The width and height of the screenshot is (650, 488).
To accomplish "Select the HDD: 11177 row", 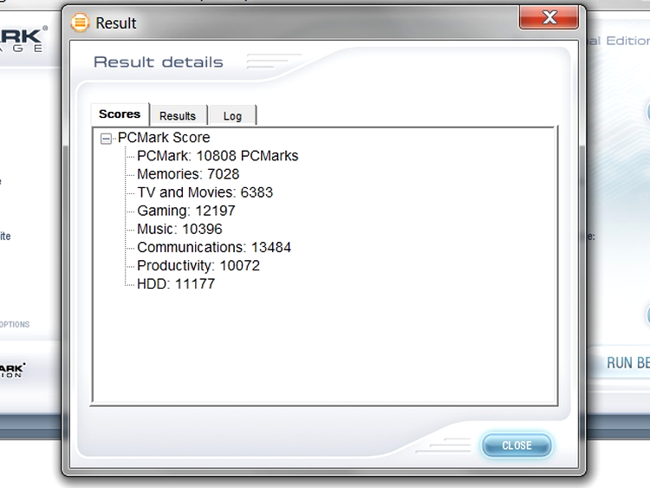I will click(x=176, y=283).
